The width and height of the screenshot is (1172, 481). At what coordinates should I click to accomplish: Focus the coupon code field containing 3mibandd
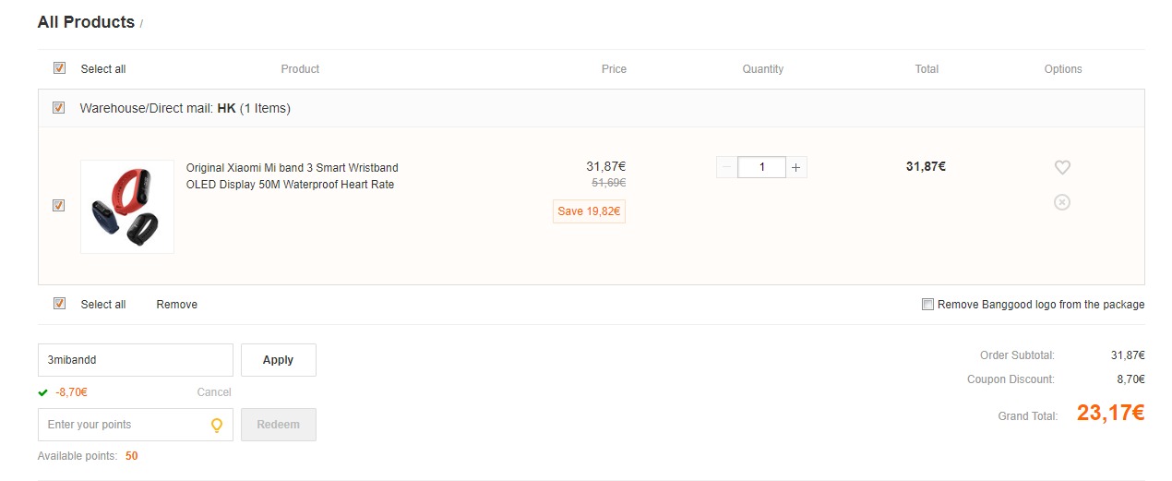tap(136, 360)
